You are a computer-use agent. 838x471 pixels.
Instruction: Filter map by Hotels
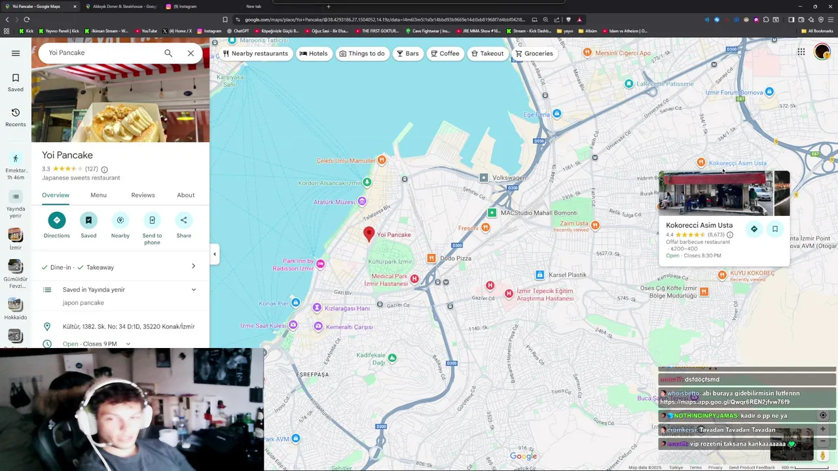313,54
